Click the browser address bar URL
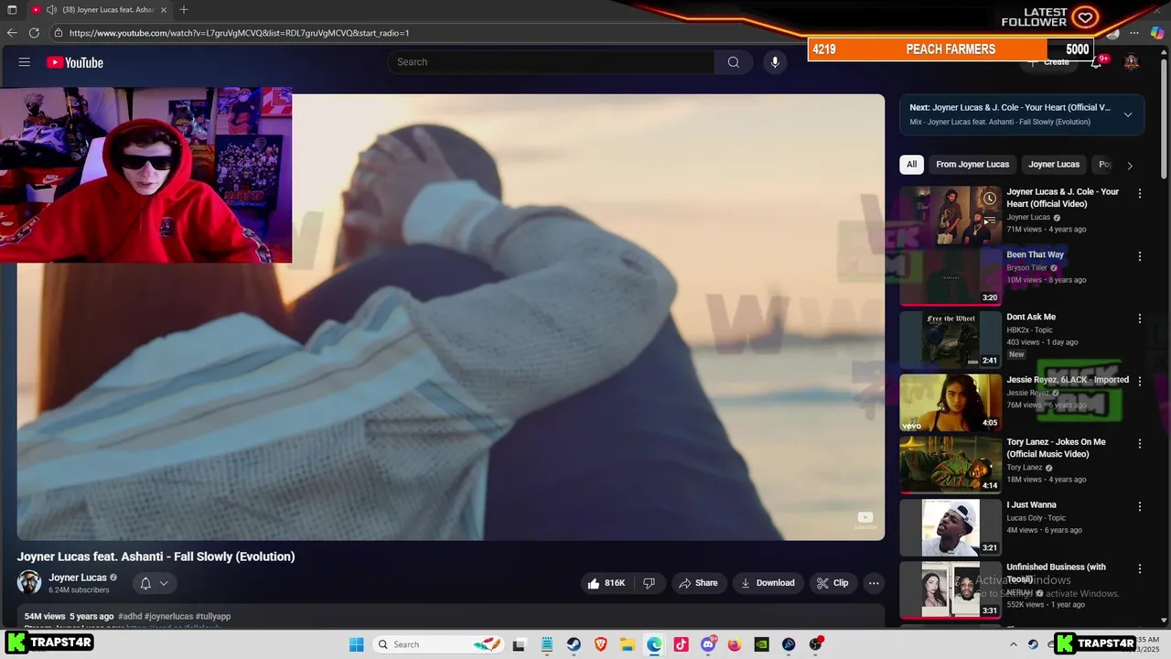Image resolution: width=1171 pixels, height=659 pixels. pyautogui.click(x=239, y=33)
